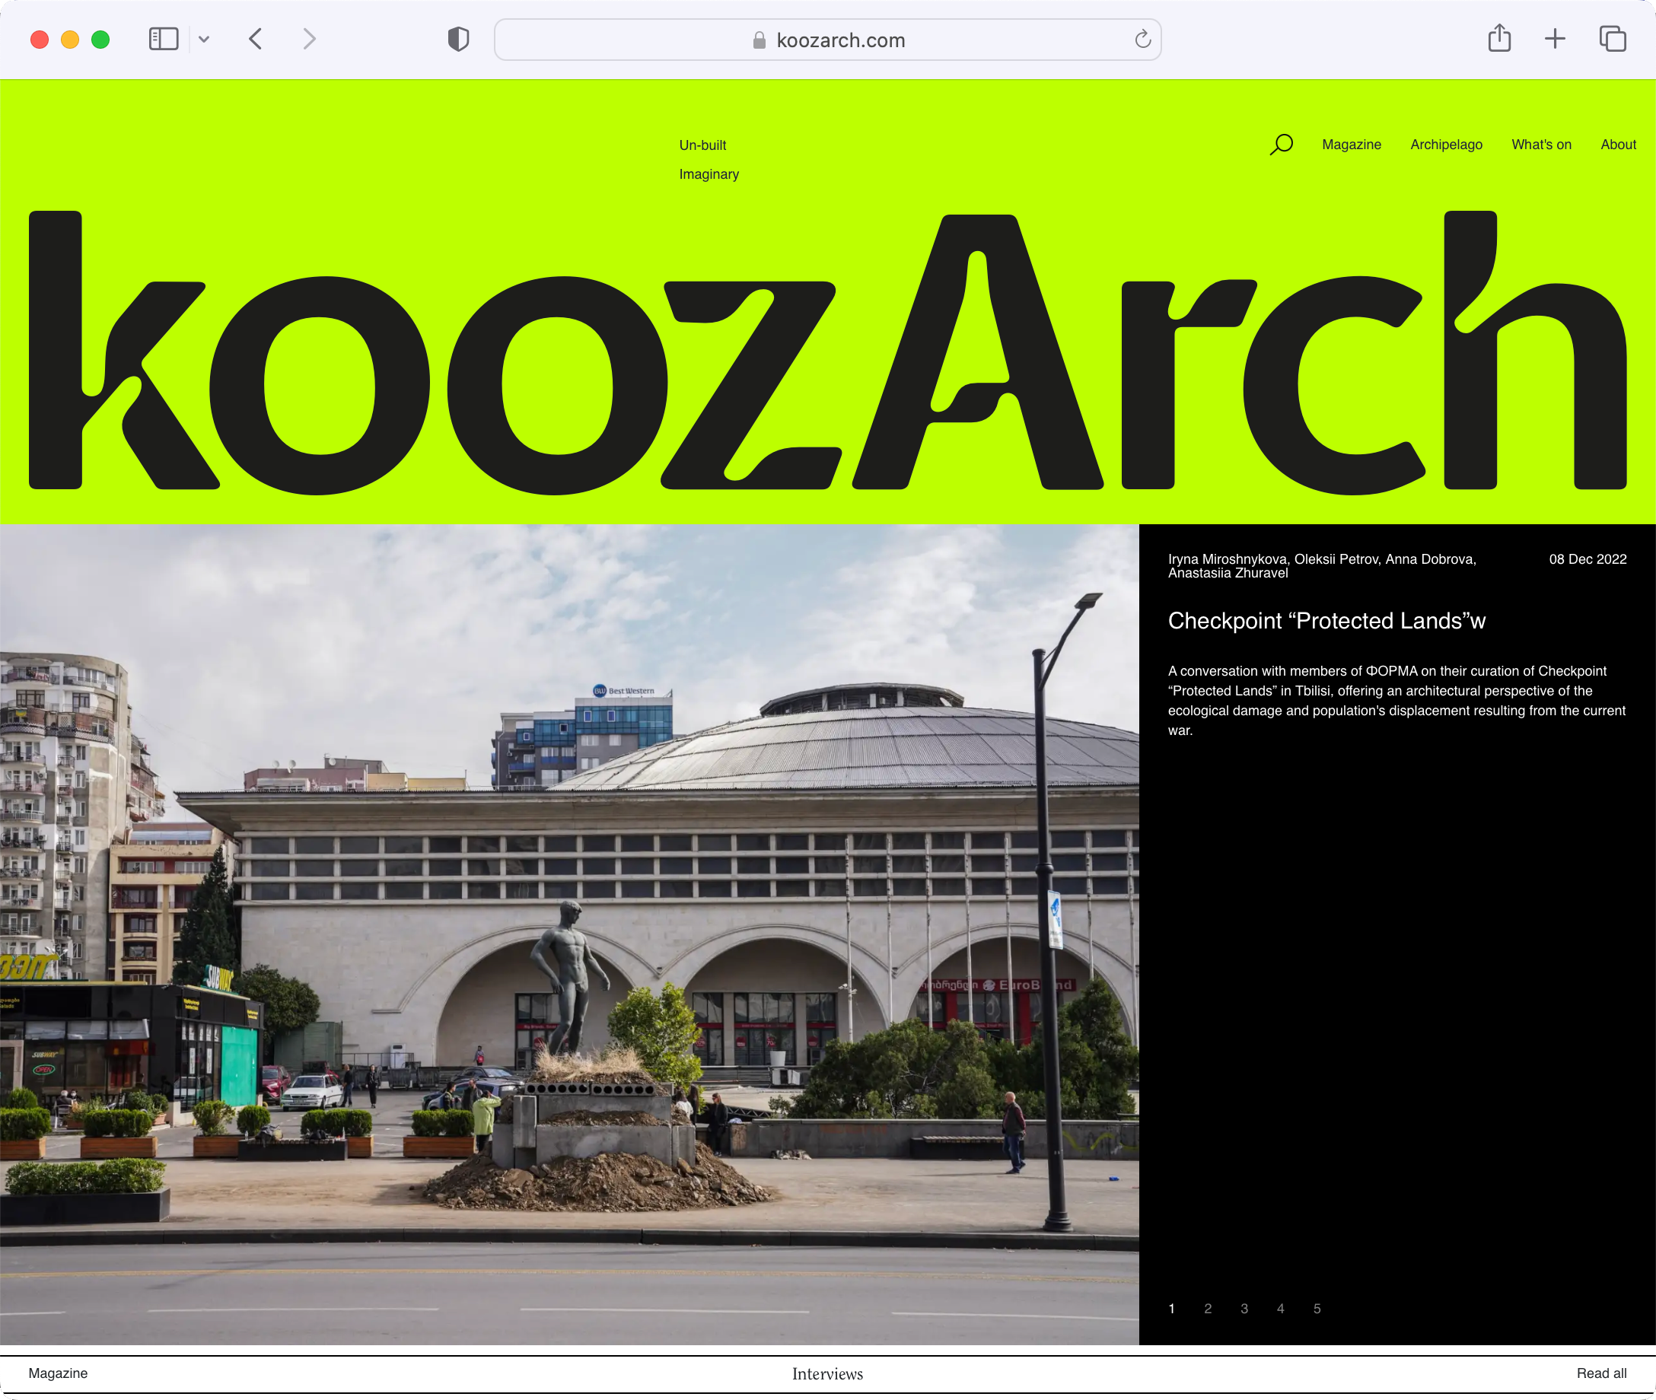Expand the sidebar dropdown chevron

coord(204,39)
